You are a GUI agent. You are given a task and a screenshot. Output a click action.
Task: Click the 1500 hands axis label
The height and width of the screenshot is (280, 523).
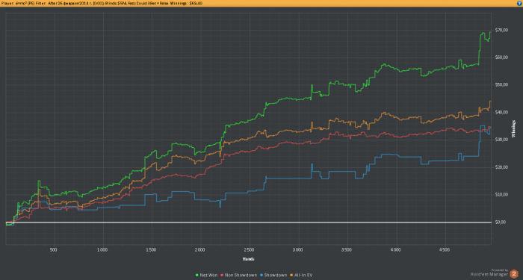(x=151, y=249)
